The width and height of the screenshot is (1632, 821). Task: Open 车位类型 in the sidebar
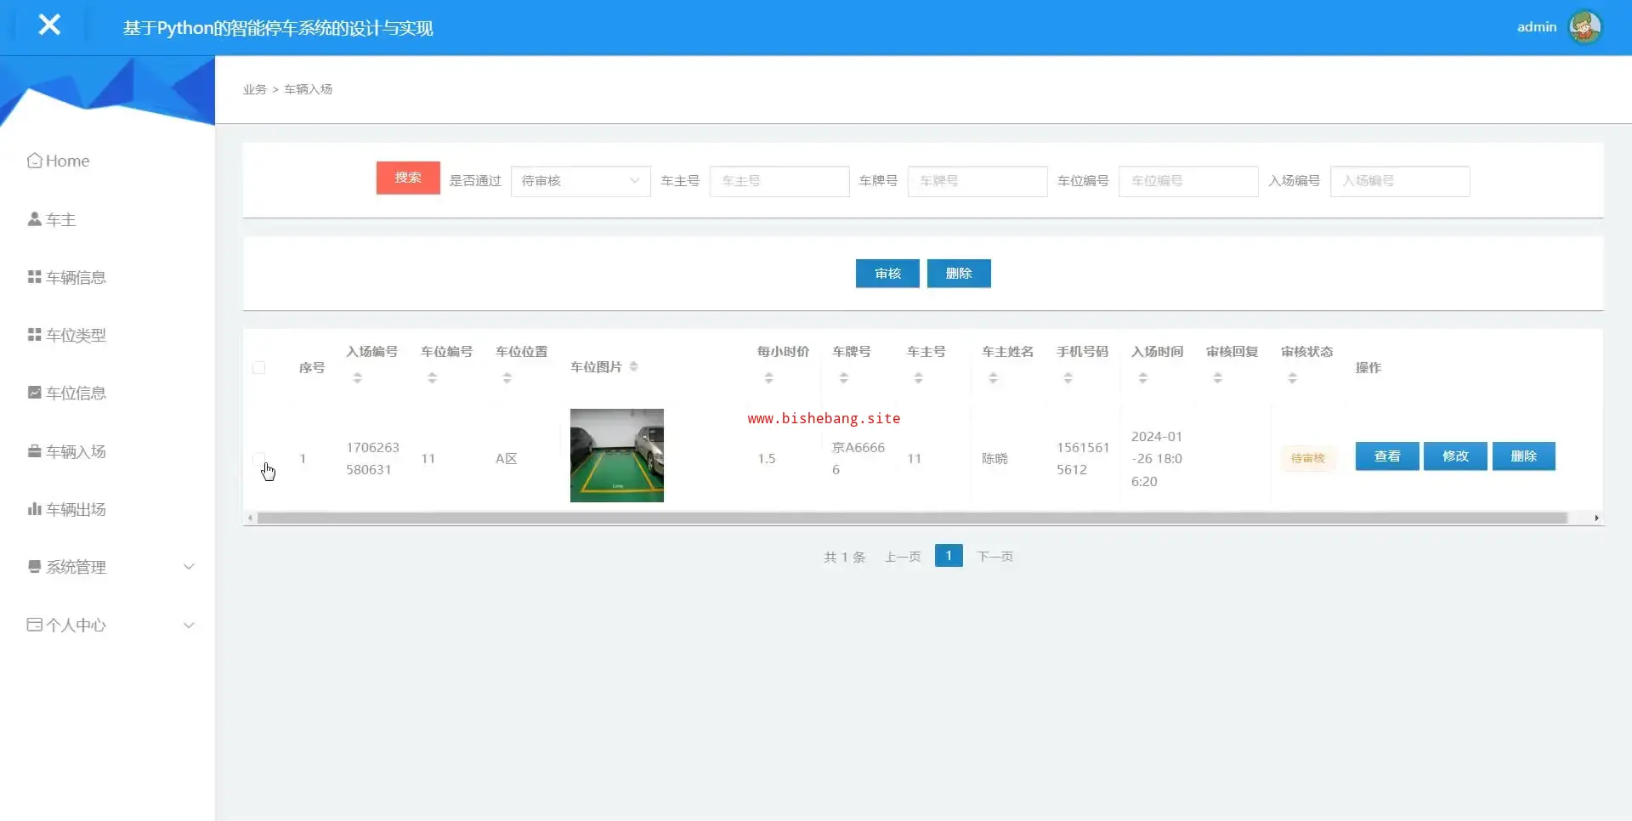(76, 335)
